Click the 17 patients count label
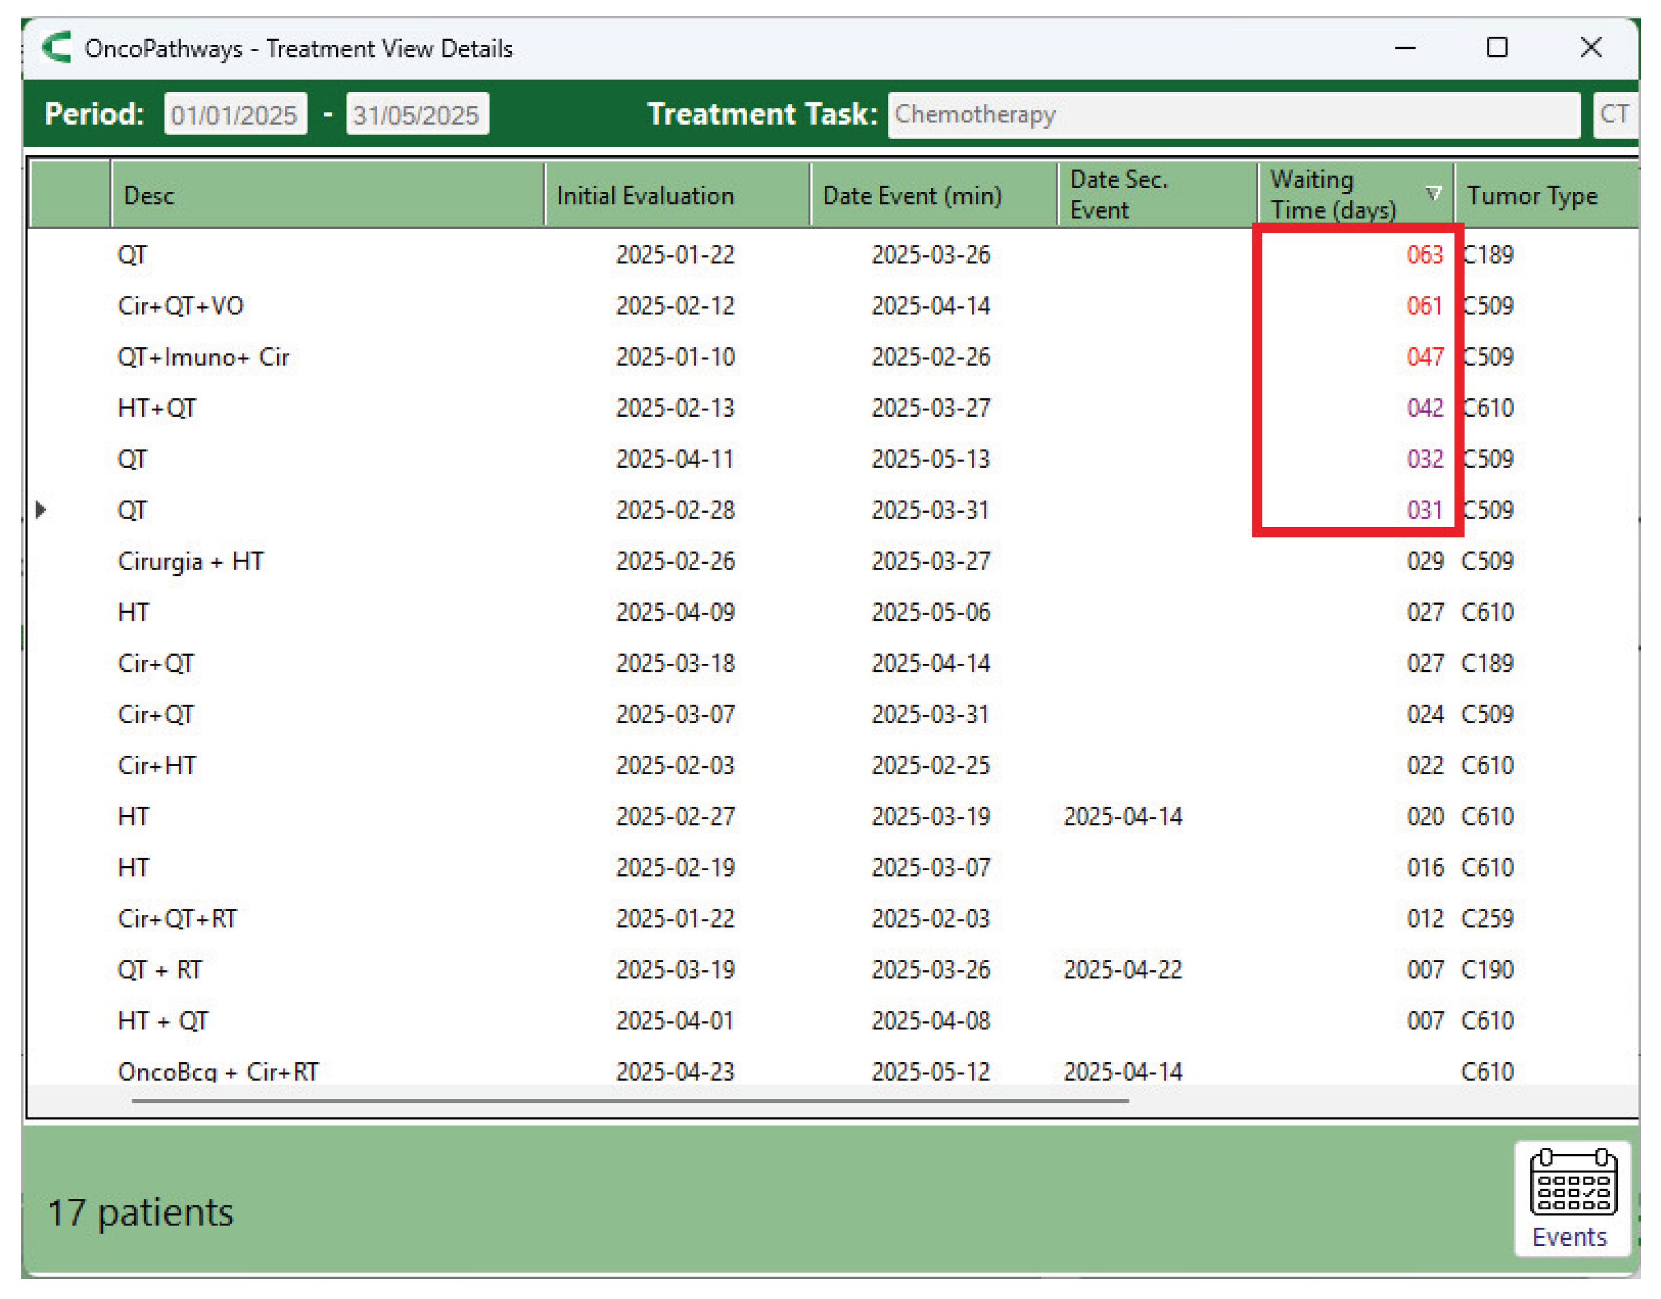The image size is (1661, 1299). click(140, 1212)
